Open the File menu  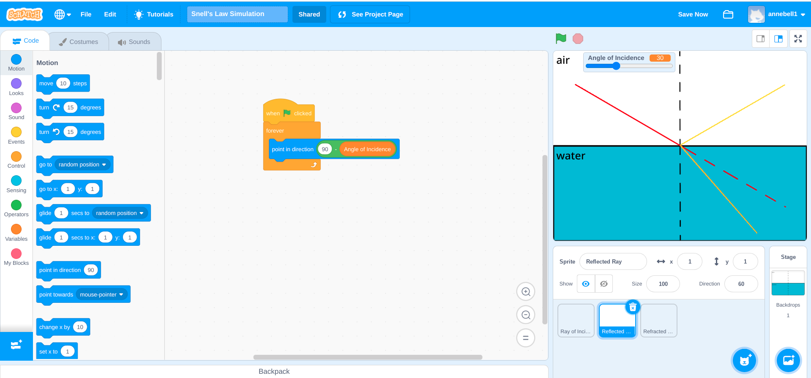(x=86, y=14)
